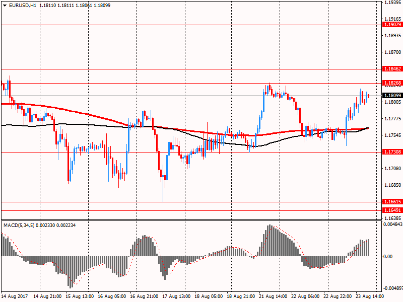Image resolution: width=403 pixels, height=302 pixels.
Task: Select the 1.19079 red price level label
Action: click(x=392, y=25)
